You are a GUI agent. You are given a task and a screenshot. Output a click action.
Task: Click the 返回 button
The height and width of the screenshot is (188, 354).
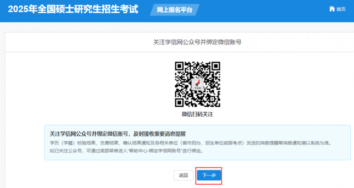click(183, 175)
